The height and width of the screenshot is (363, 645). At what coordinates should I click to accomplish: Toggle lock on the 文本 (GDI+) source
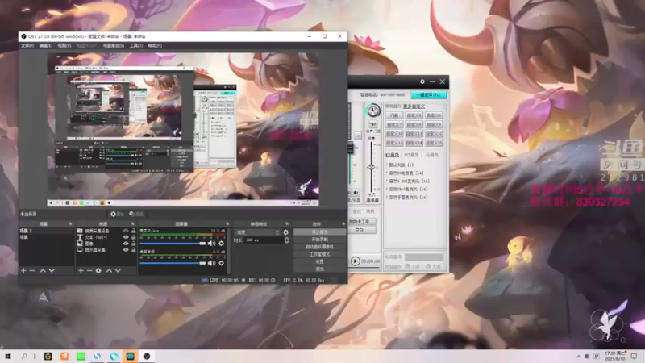[133, 237]
